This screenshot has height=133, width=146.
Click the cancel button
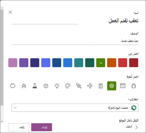[19, 127]
